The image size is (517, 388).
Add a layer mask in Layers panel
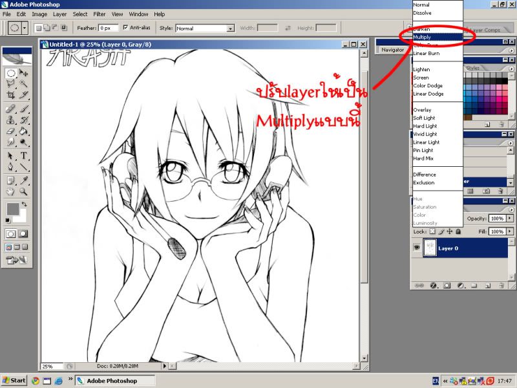447,285
